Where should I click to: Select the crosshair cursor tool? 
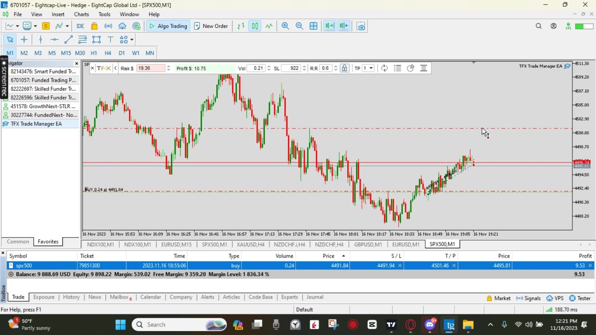click(24, 40)
